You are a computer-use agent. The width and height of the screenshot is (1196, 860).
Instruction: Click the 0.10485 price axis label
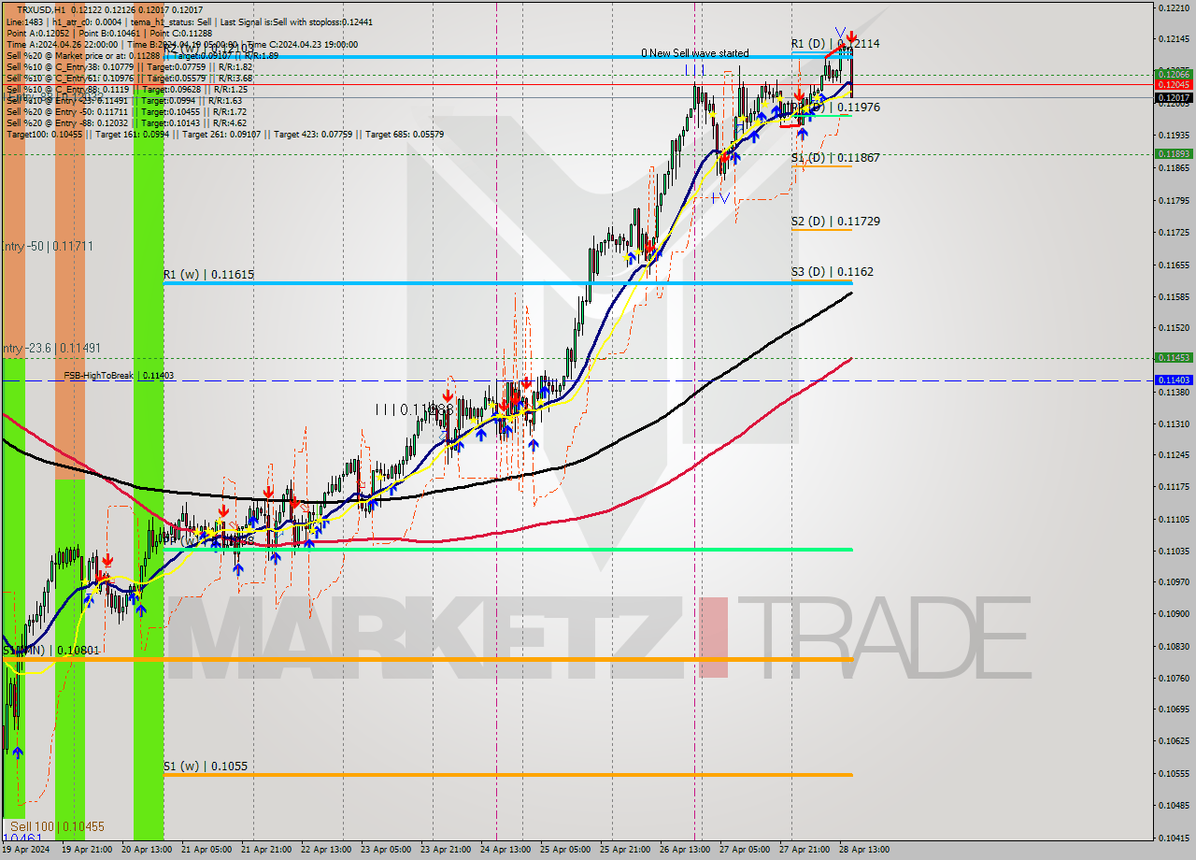[1174, 805]
